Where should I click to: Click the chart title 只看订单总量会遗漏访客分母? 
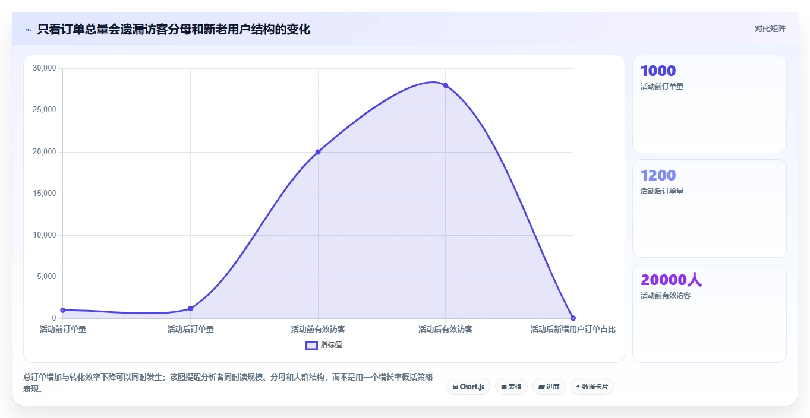click(x=174, y=29)
